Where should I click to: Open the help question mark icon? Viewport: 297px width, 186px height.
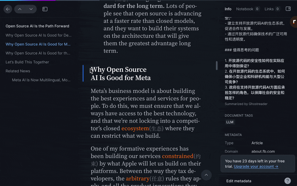288,181
